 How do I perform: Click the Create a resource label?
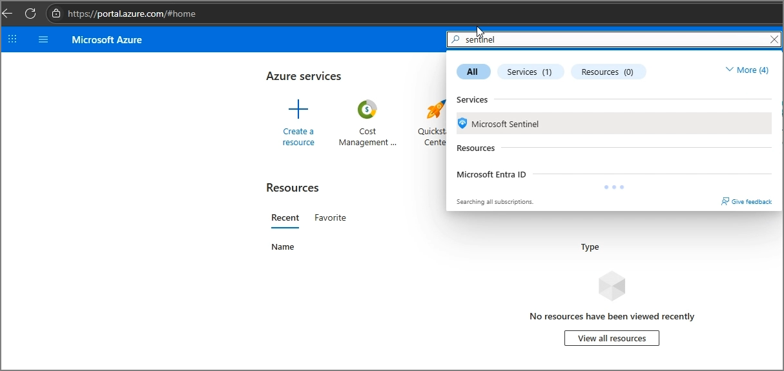click(x=298, y=137)
